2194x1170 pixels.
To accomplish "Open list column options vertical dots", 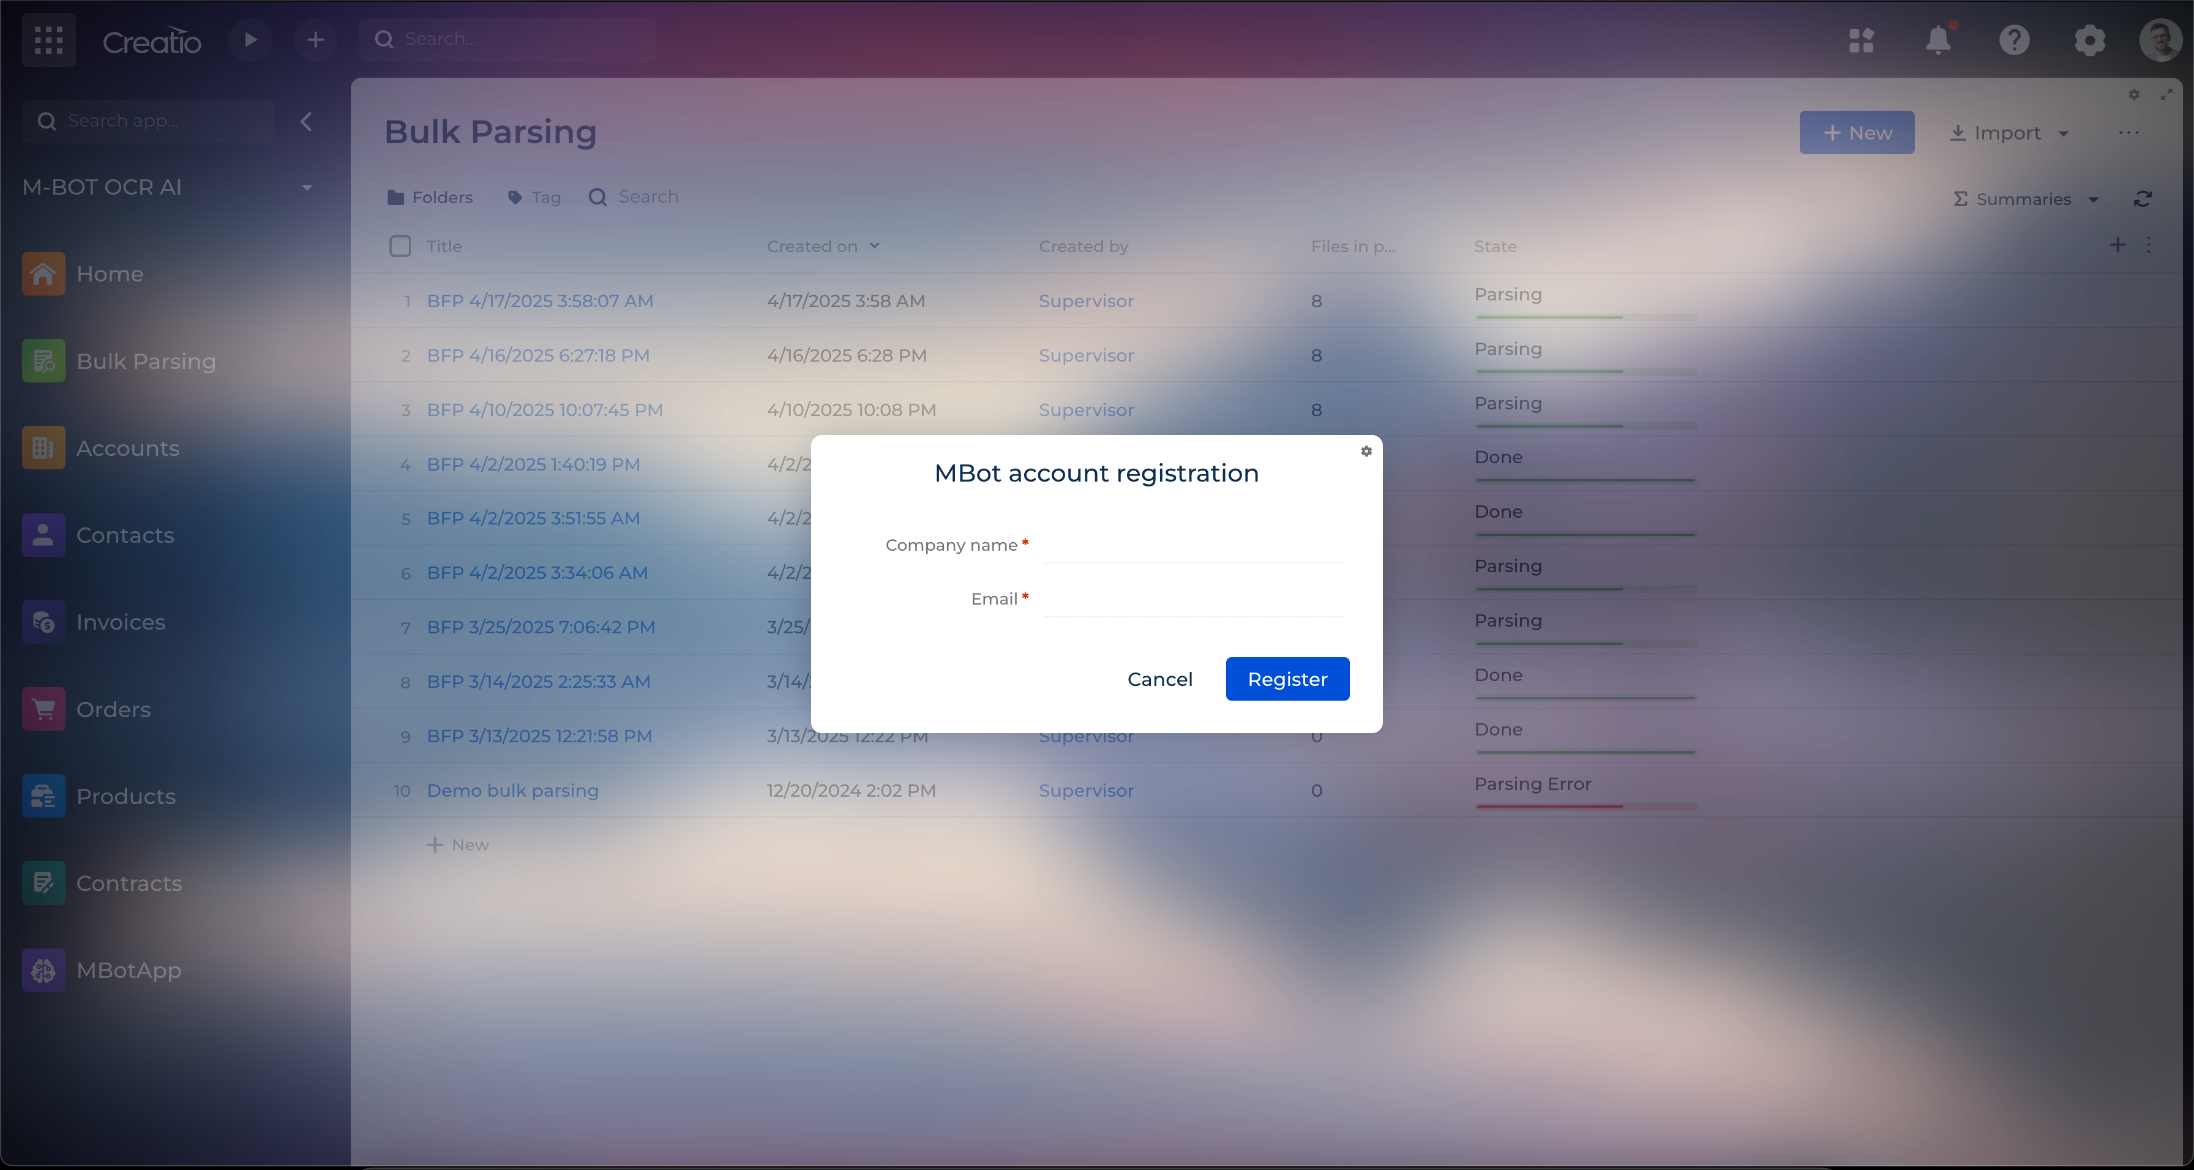I will (x=2148, y=245).
